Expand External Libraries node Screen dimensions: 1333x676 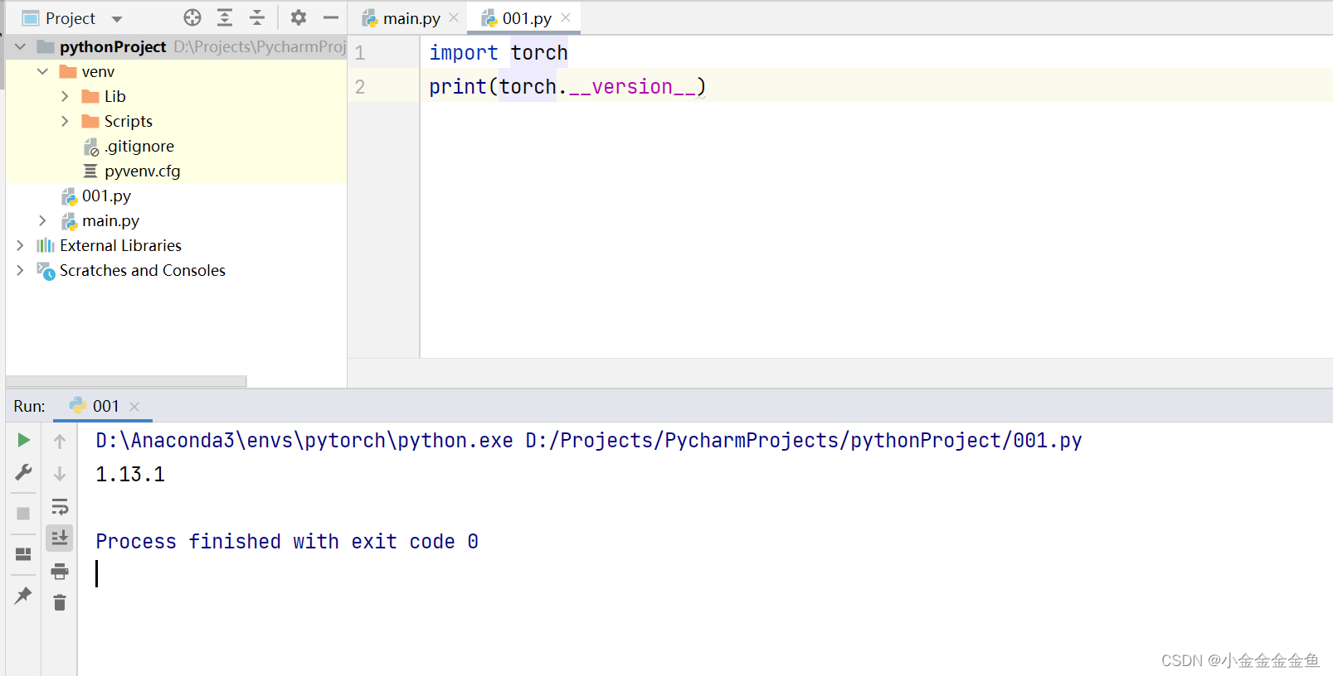tap(21, 246)
